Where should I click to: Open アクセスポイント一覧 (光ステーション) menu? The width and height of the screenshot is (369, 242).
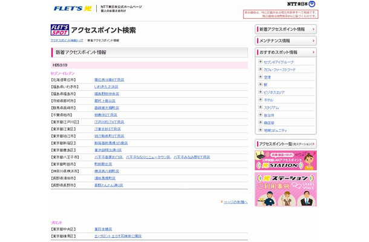click(x=286, y=144)
